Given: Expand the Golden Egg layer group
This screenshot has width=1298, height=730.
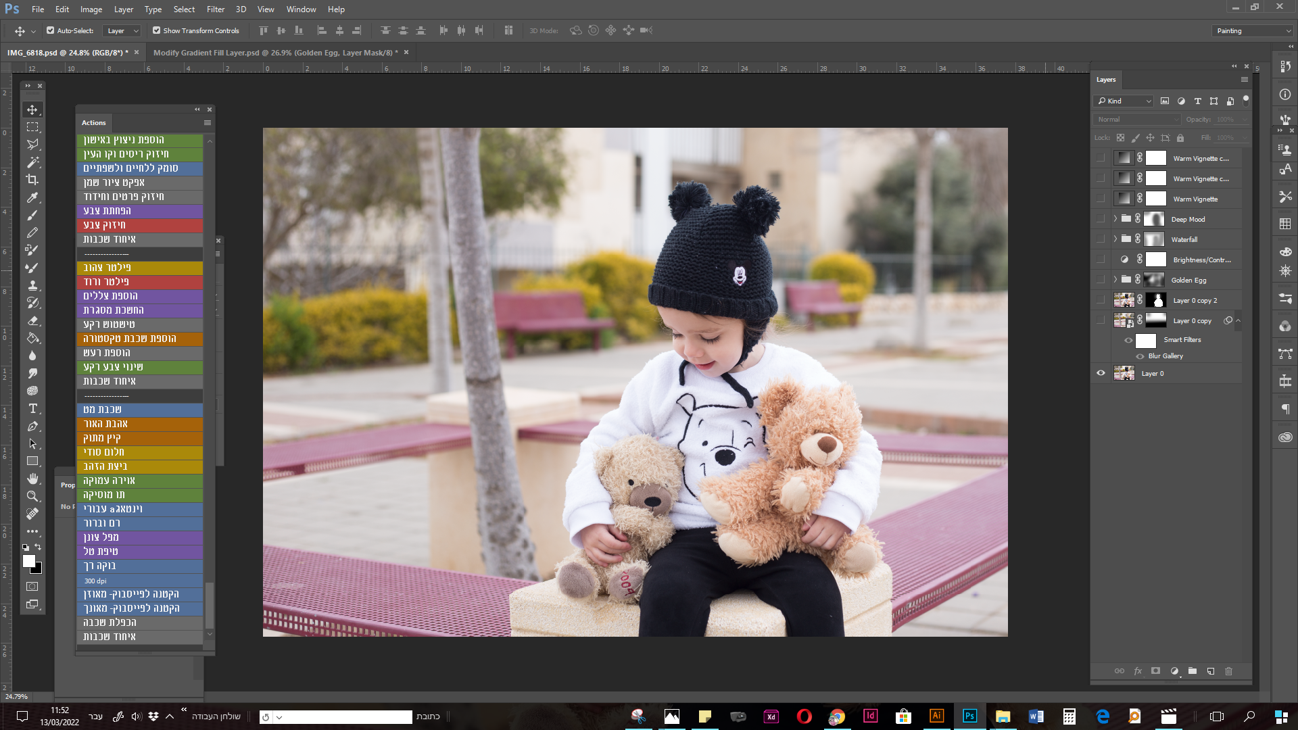Looking at the screenshot, I should [x=1115, y=279].
